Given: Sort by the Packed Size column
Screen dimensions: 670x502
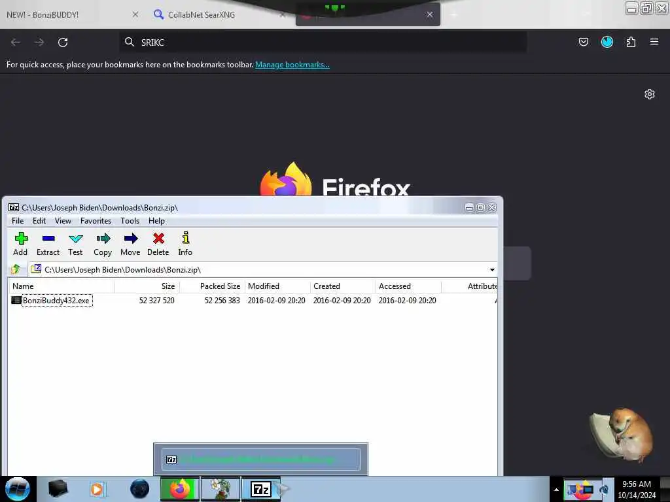Looking at the screenshot, I should tap(213, 286).
